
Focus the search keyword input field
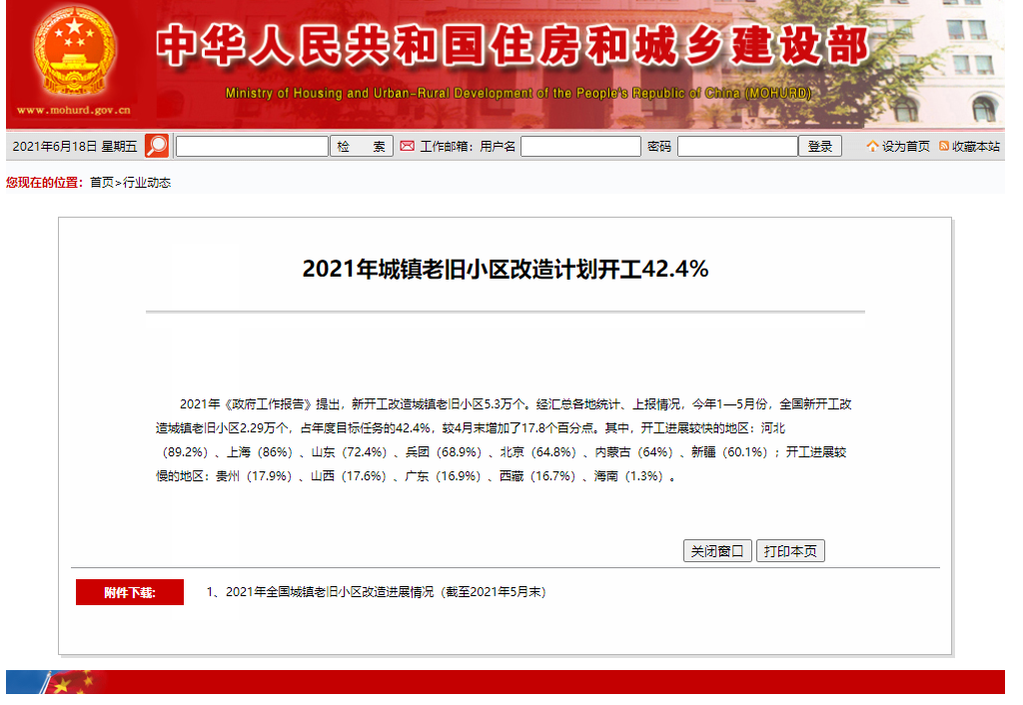(252, 147)
